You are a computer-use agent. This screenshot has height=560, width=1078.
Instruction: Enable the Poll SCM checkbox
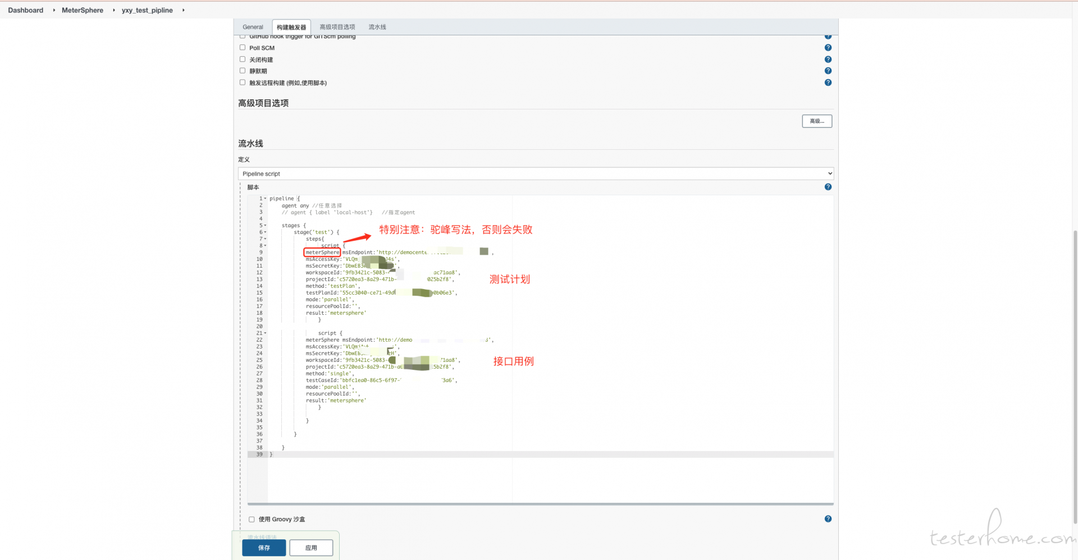(x=243, y=48)
